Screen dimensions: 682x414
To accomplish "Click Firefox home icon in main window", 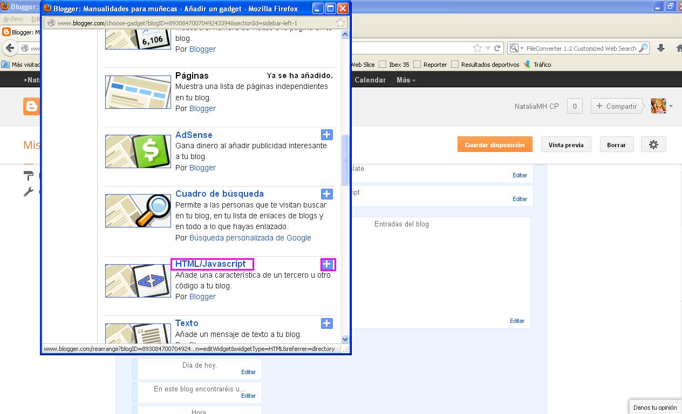I will point(678,48).
